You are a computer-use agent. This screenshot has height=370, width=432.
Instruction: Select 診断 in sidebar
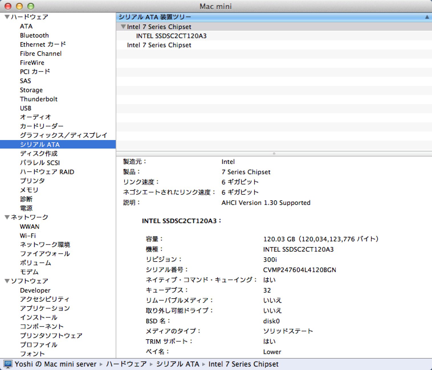26,199
